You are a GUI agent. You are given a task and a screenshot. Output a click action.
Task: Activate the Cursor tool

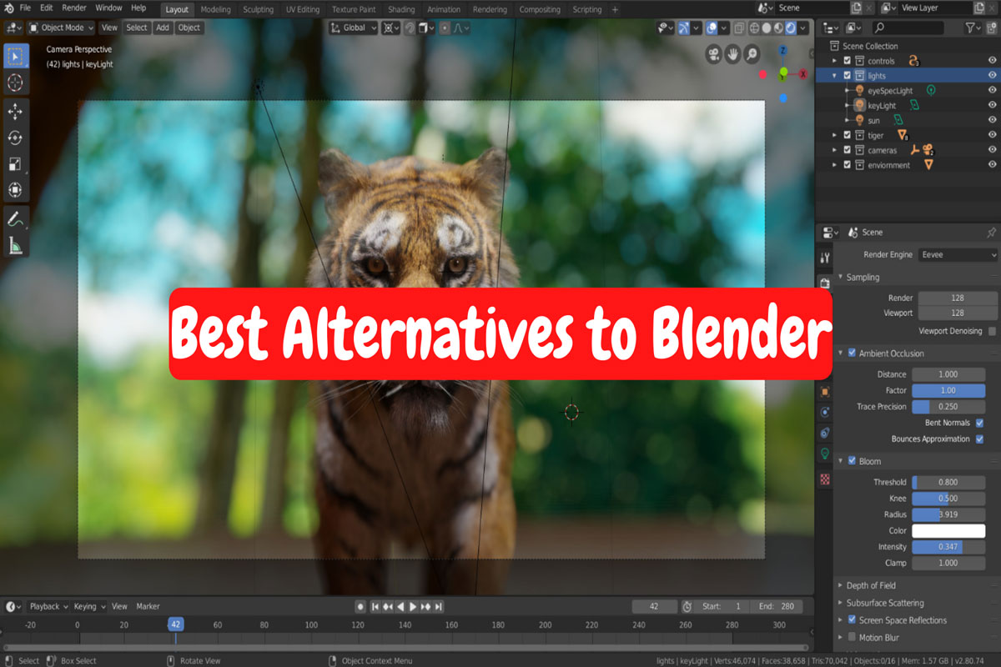pos(15,83)
